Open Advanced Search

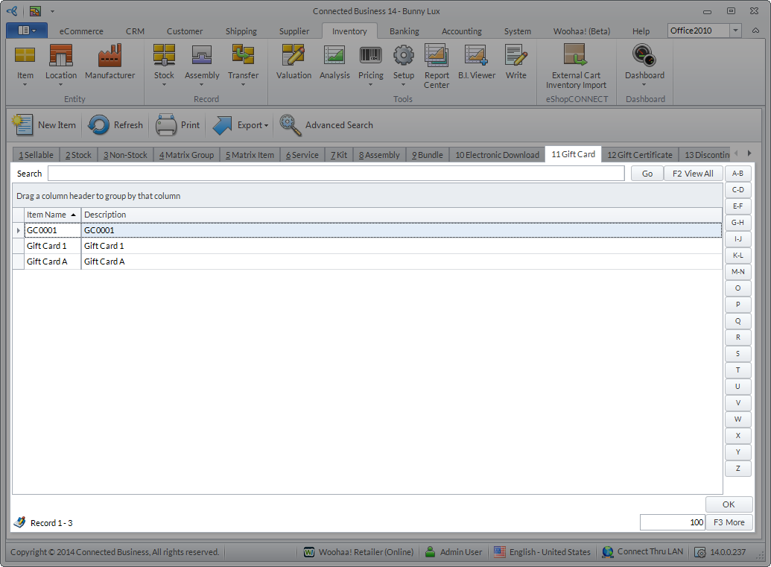tap(326, 125)
